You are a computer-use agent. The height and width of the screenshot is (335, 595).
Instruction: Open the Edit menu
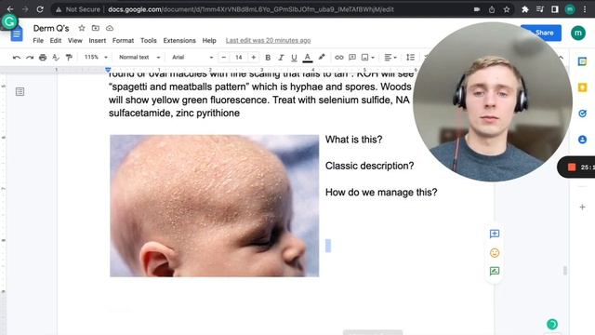[x=56, y=40]
